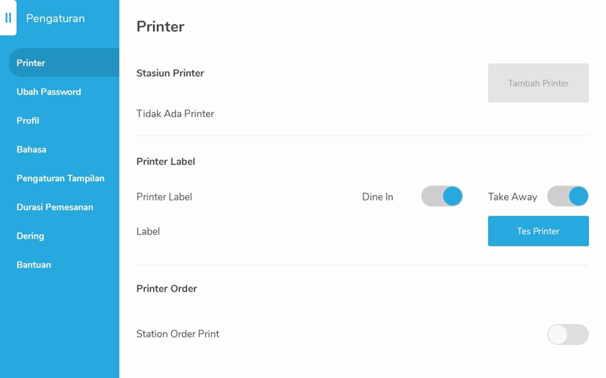Enable the Station Order Print switch
This screenshot has width=606, height=378.
pyautogui.click(x=568, y=334)
